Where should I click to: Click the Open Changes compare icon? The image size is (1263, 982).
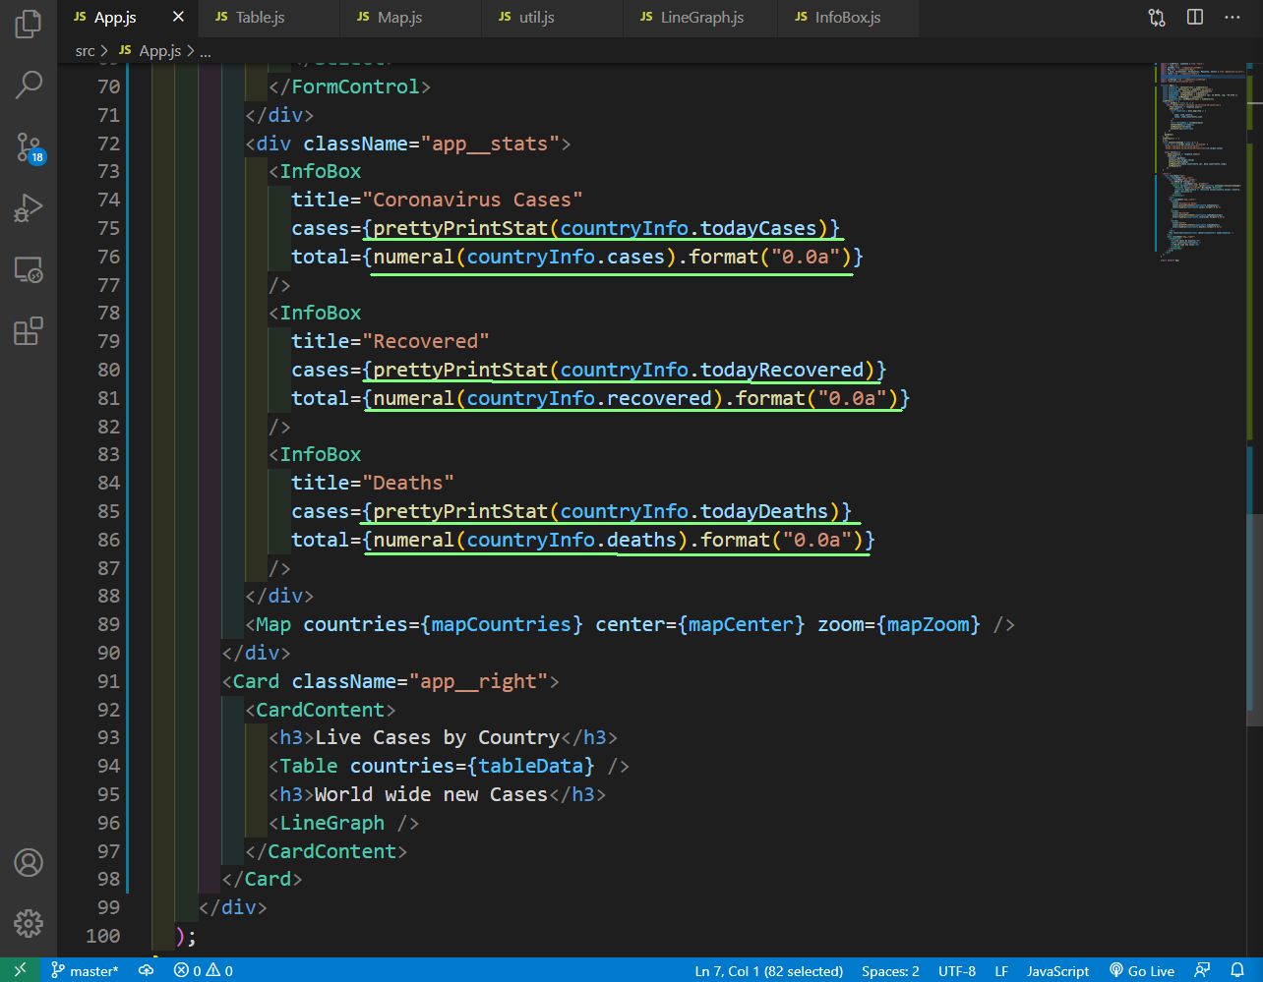pos(1157,18)
